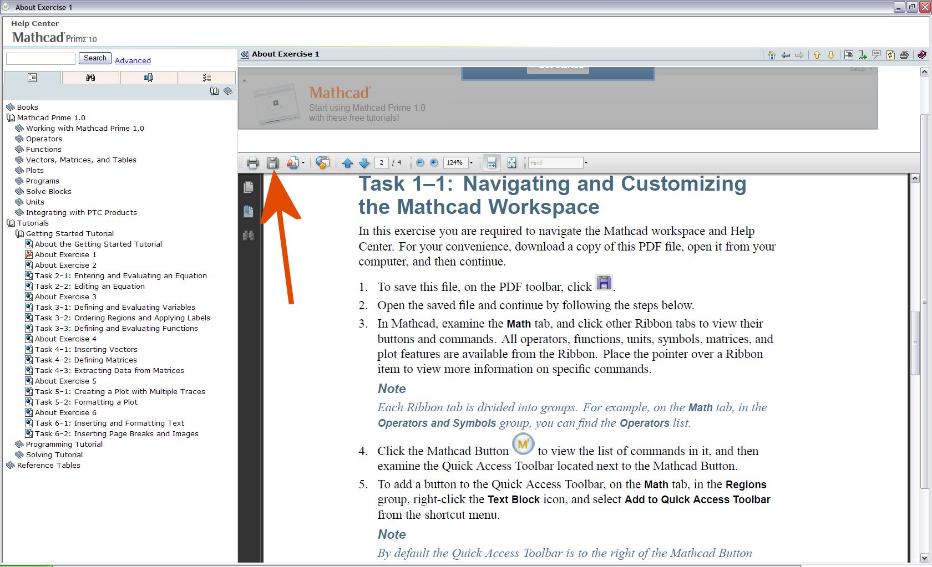
Task: Click the globe web tool icon
Action: (x=322, y=162)
